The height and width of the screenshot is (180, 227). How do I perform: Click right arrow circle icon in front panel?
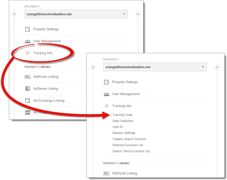217,67
